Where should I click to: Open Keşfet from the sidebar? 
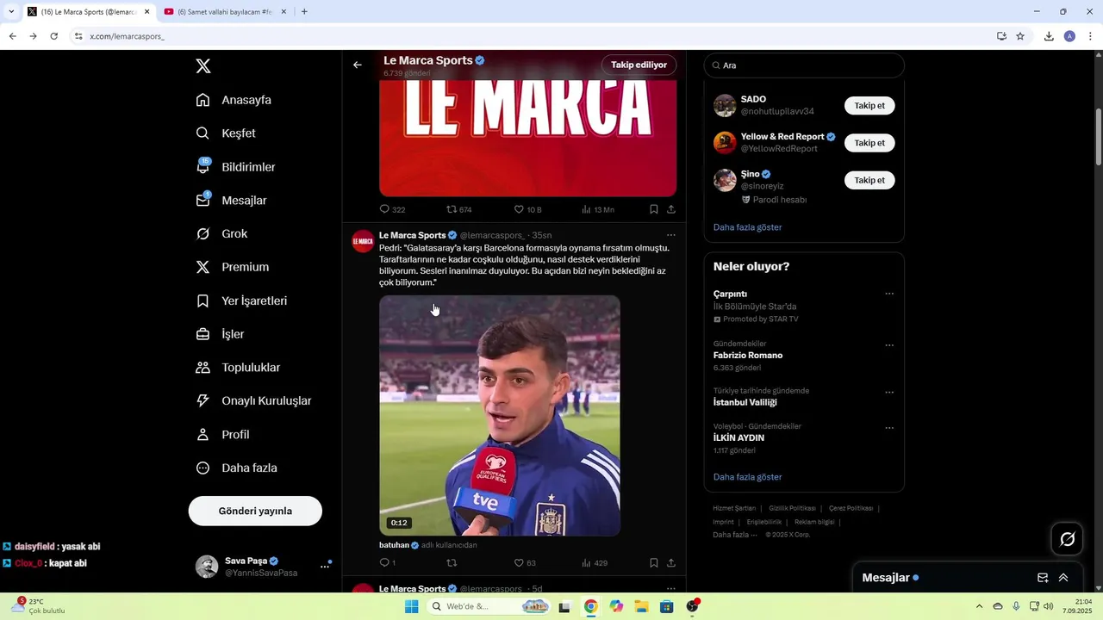point(226,133)
